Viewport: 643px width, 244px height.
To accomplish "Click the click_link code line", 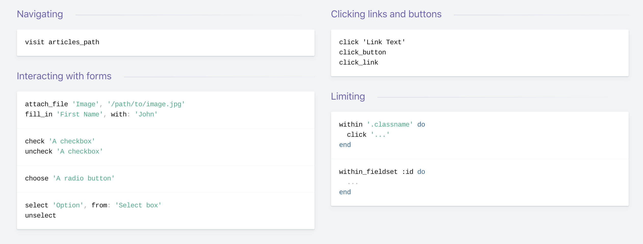I will 358,63.
